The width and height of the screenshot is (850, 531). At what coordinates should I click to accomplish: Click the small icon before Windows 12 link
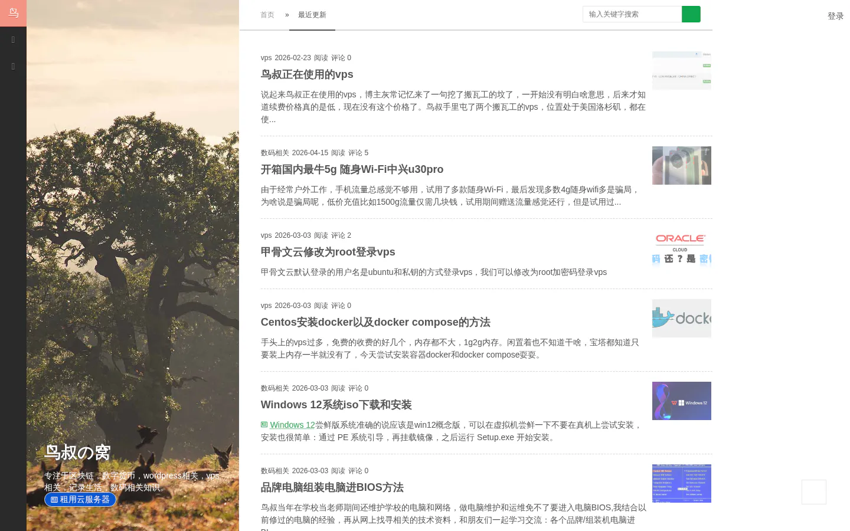coord(264,425)
